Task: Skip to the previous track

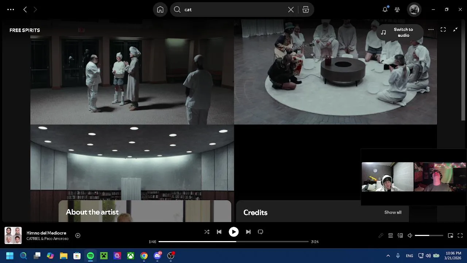Action: click(x=219, y=232)
